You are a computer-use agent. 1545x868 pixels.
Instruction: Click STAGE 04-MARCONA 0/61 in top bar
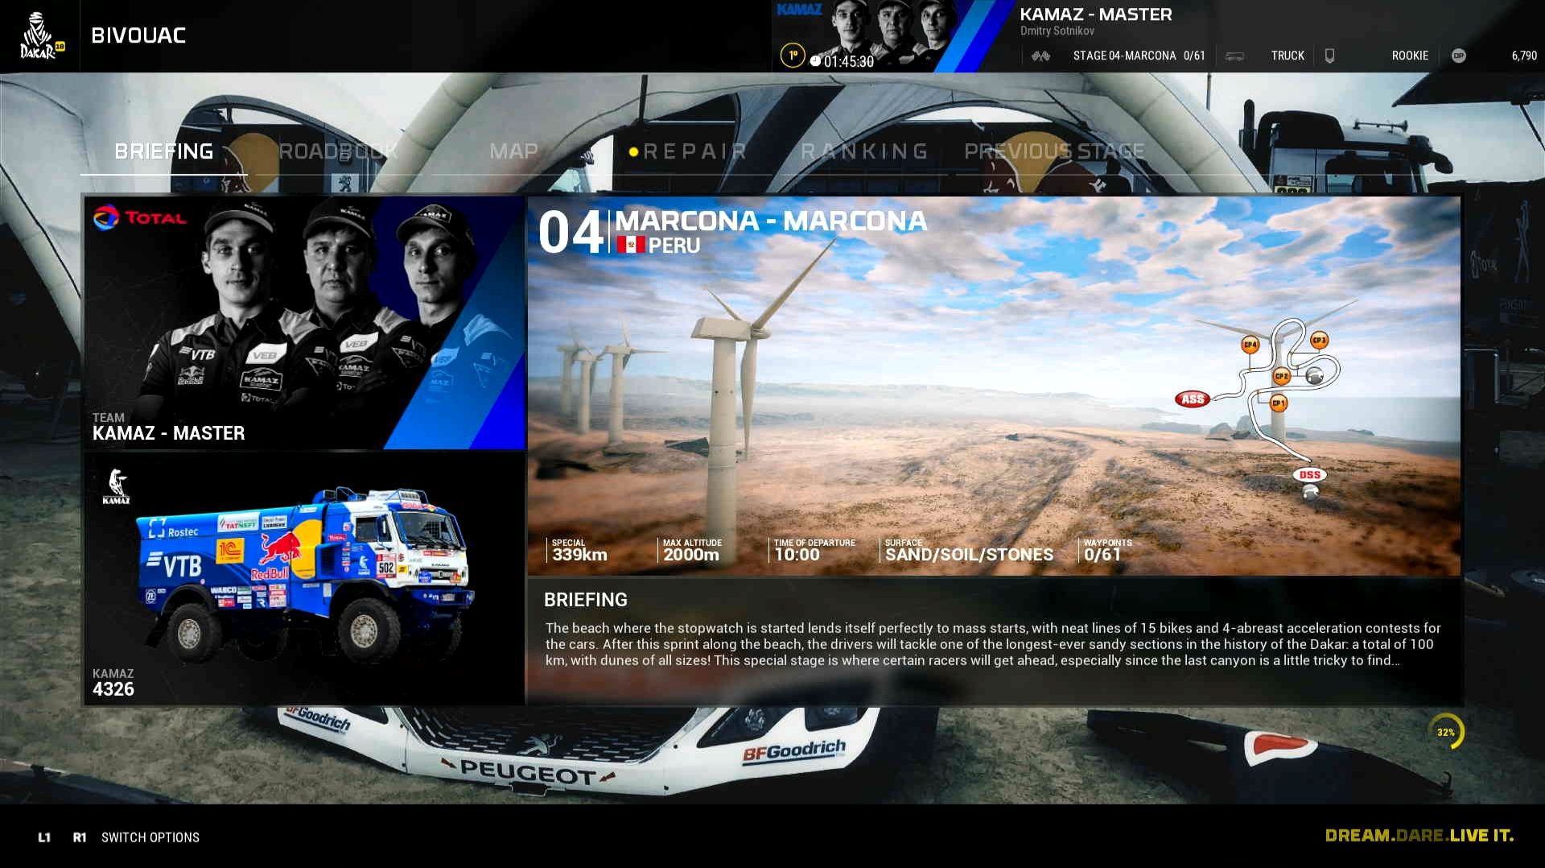click(1139, 56)
